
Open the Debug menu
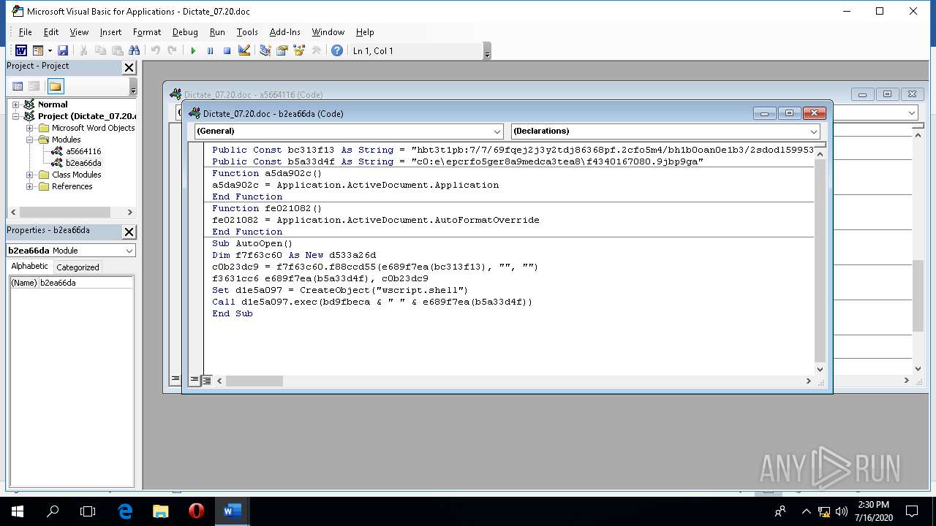pyautogui.click(x=185, y=32)
